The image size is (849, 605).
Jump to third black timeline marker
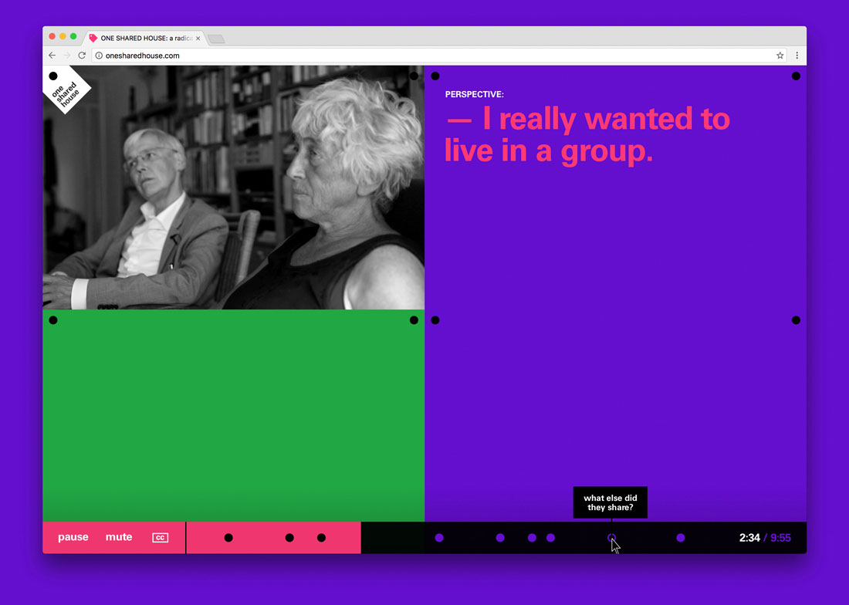(321, 537)
